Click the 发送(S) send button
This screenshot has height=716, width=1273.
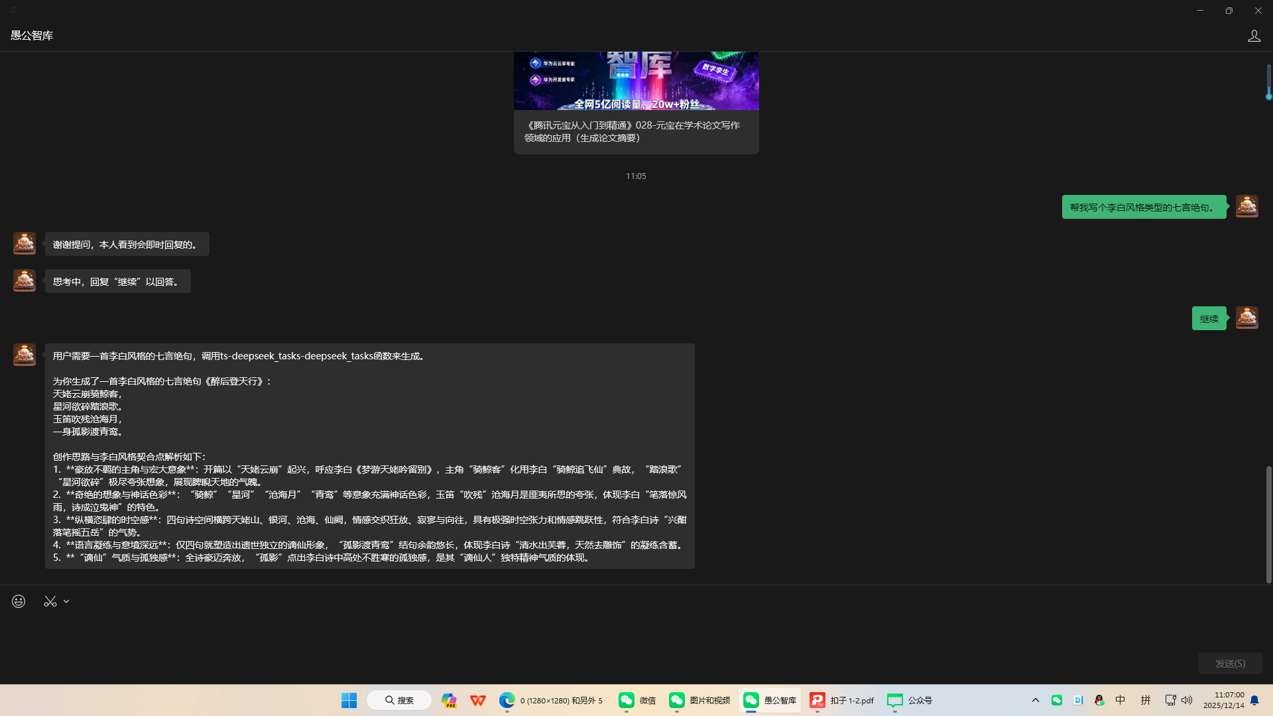point(1230,662)
